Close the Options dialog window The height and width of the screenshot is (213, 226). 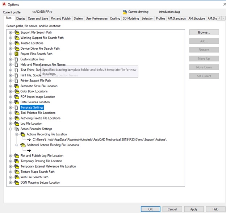224,4
